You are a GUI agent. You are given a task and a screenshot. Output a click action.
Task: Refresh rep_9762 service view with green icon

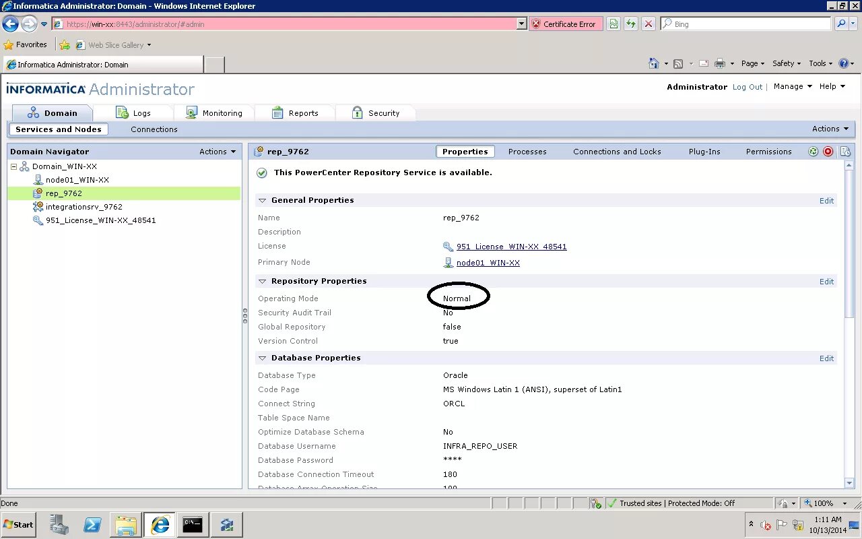814,152
